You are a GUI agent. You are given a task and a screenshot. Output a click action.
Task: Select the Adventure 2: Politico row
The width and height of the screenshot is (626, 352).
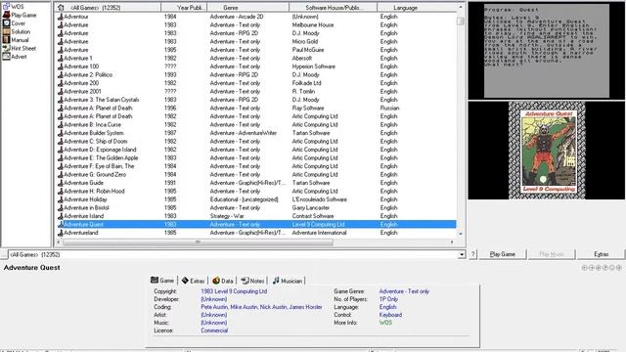[x=256, y=74]
